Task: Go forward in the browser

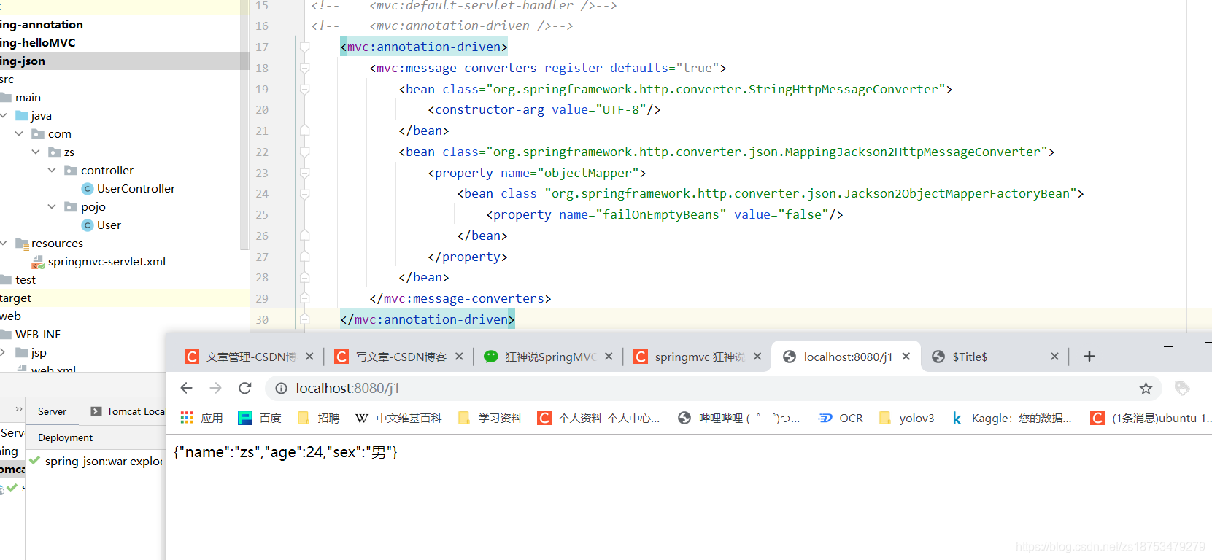Action: coord(215,388)
